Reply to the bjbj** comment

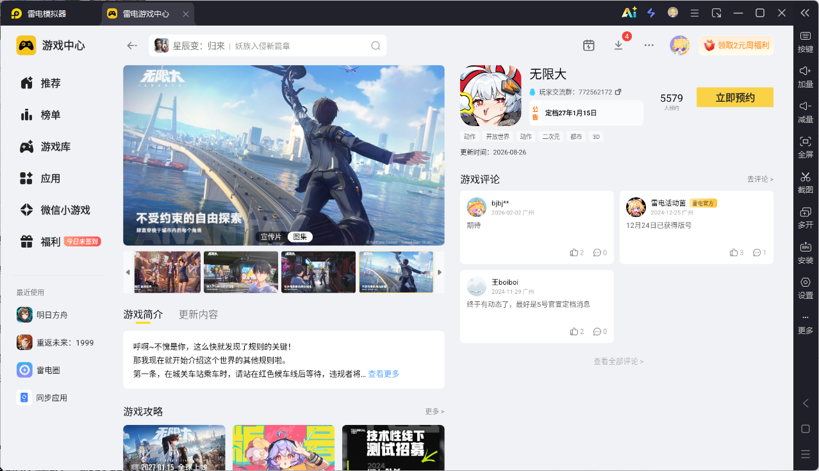(600, 253)
